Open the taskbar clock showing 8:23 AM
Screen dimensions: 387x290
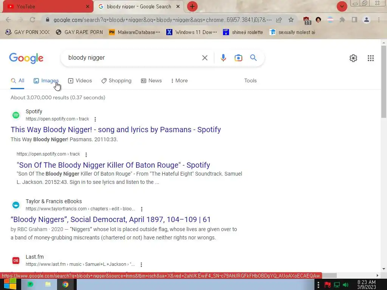coord(366,285)
